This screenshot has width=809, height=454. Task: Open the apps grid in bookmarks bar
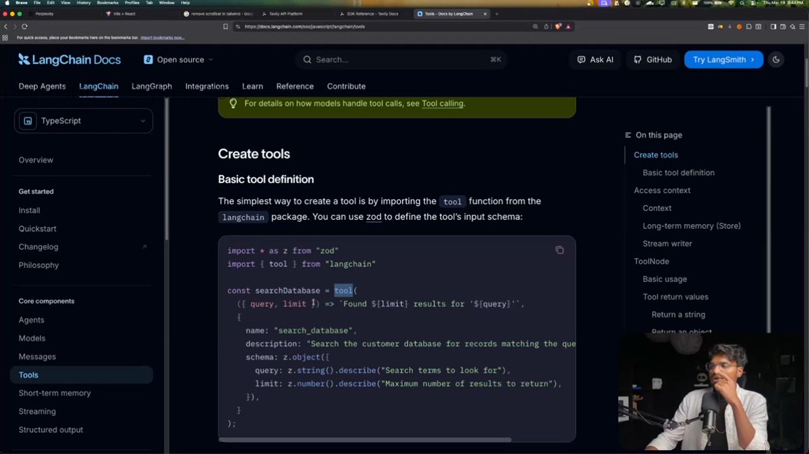point(5,38)
